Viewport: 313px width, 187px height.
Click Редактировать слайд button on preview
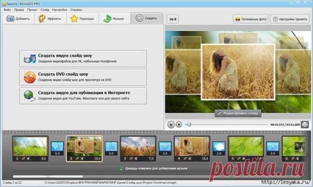coord(238,113)
